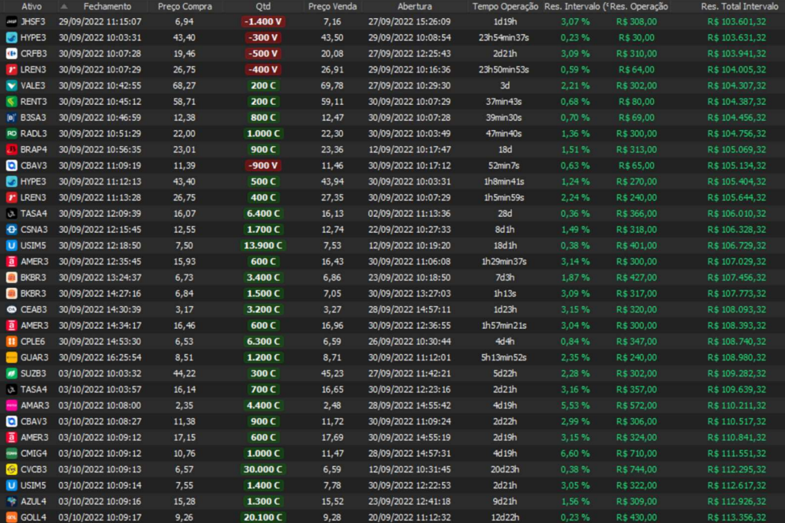The image size is (785, 523).
Task: Sort by the Tempo Operação column header
Action: (505, 6)
